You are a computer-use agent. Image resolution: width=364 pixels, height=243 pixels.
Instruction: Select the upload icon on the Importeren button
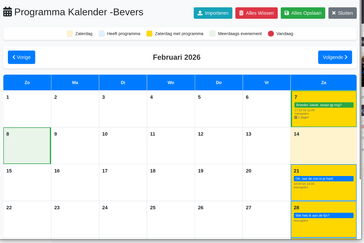pyautogui.click(x=200, y=13)
